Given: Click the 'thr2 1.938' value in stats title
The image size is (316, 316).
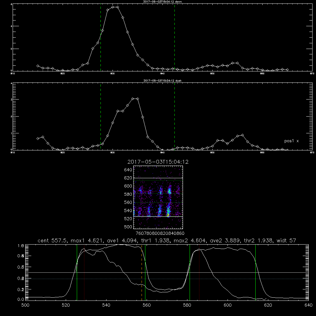Looking at the screenshot, I should [258, 240].
